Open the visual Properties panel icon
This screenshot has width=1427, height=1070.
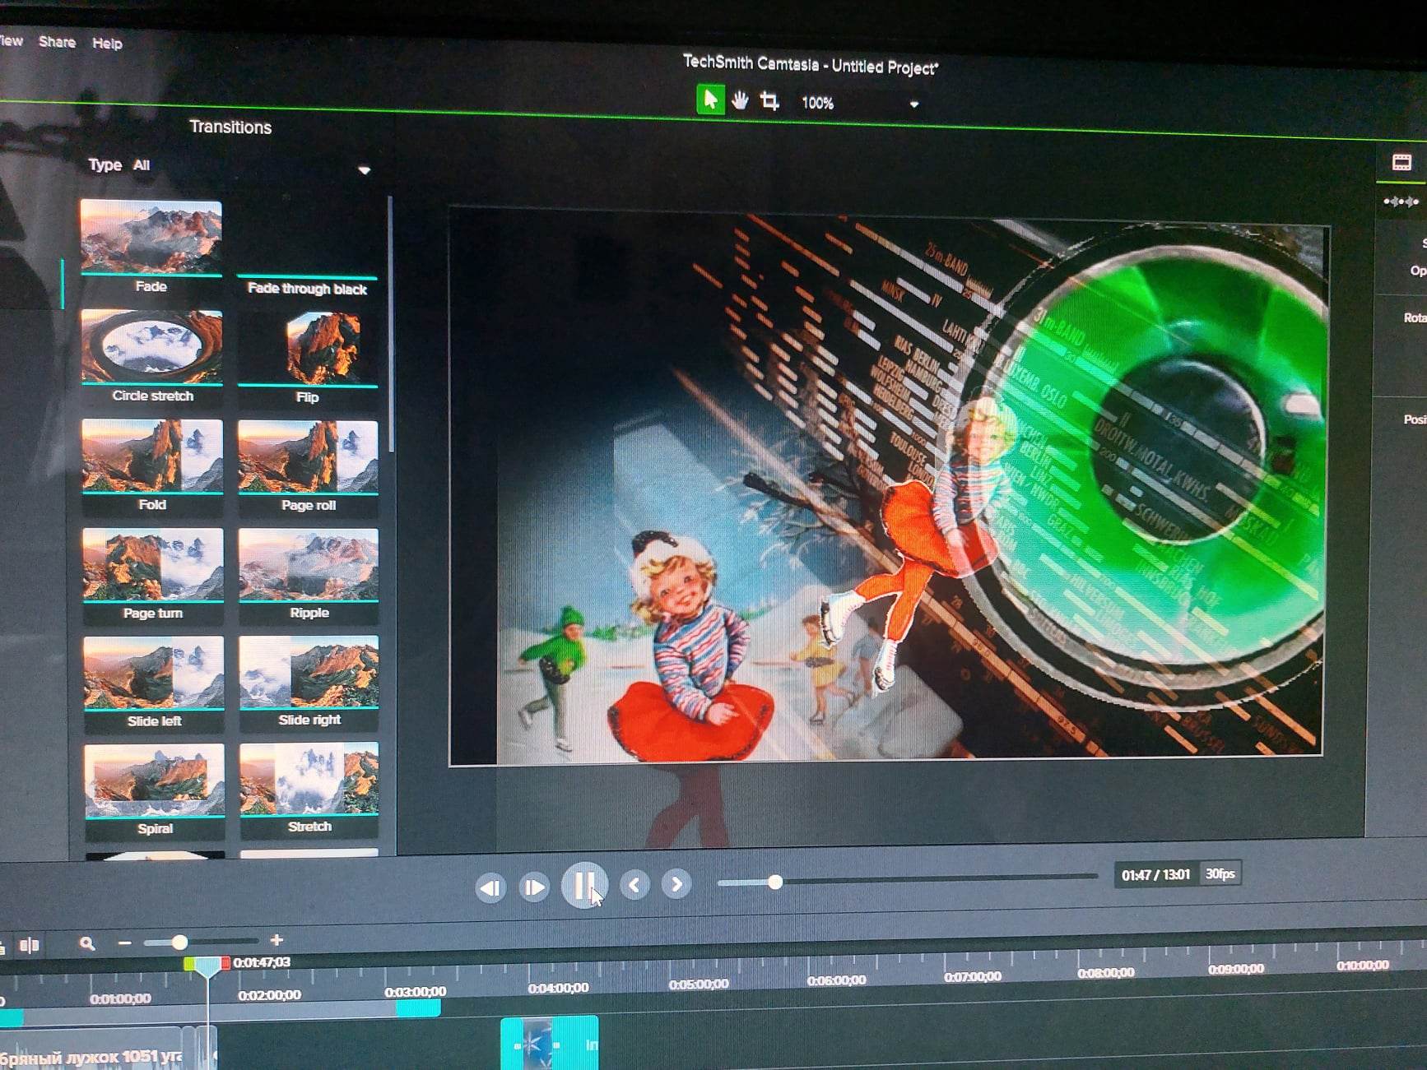[1401, 162]
